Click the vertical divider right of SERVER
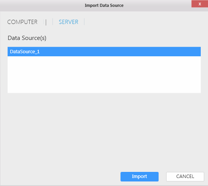Image resolution: width=208 pixels, height=186 pixels. (84, 22)
